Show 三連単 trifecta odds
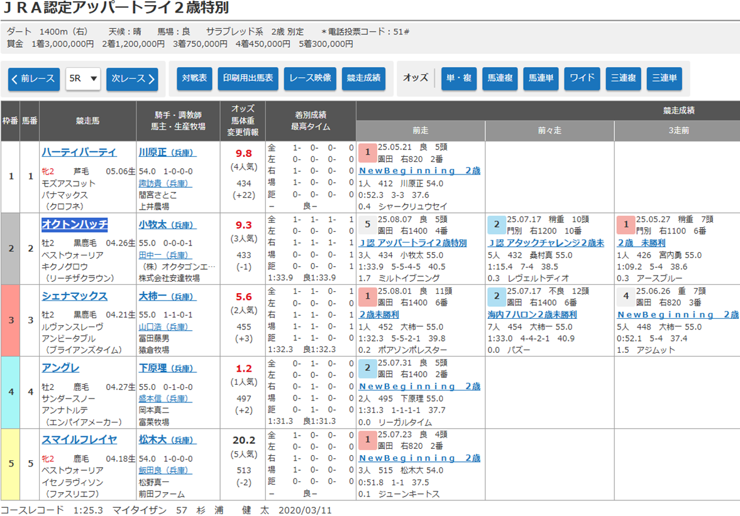740x516 pixels. [x=664, y=78]
